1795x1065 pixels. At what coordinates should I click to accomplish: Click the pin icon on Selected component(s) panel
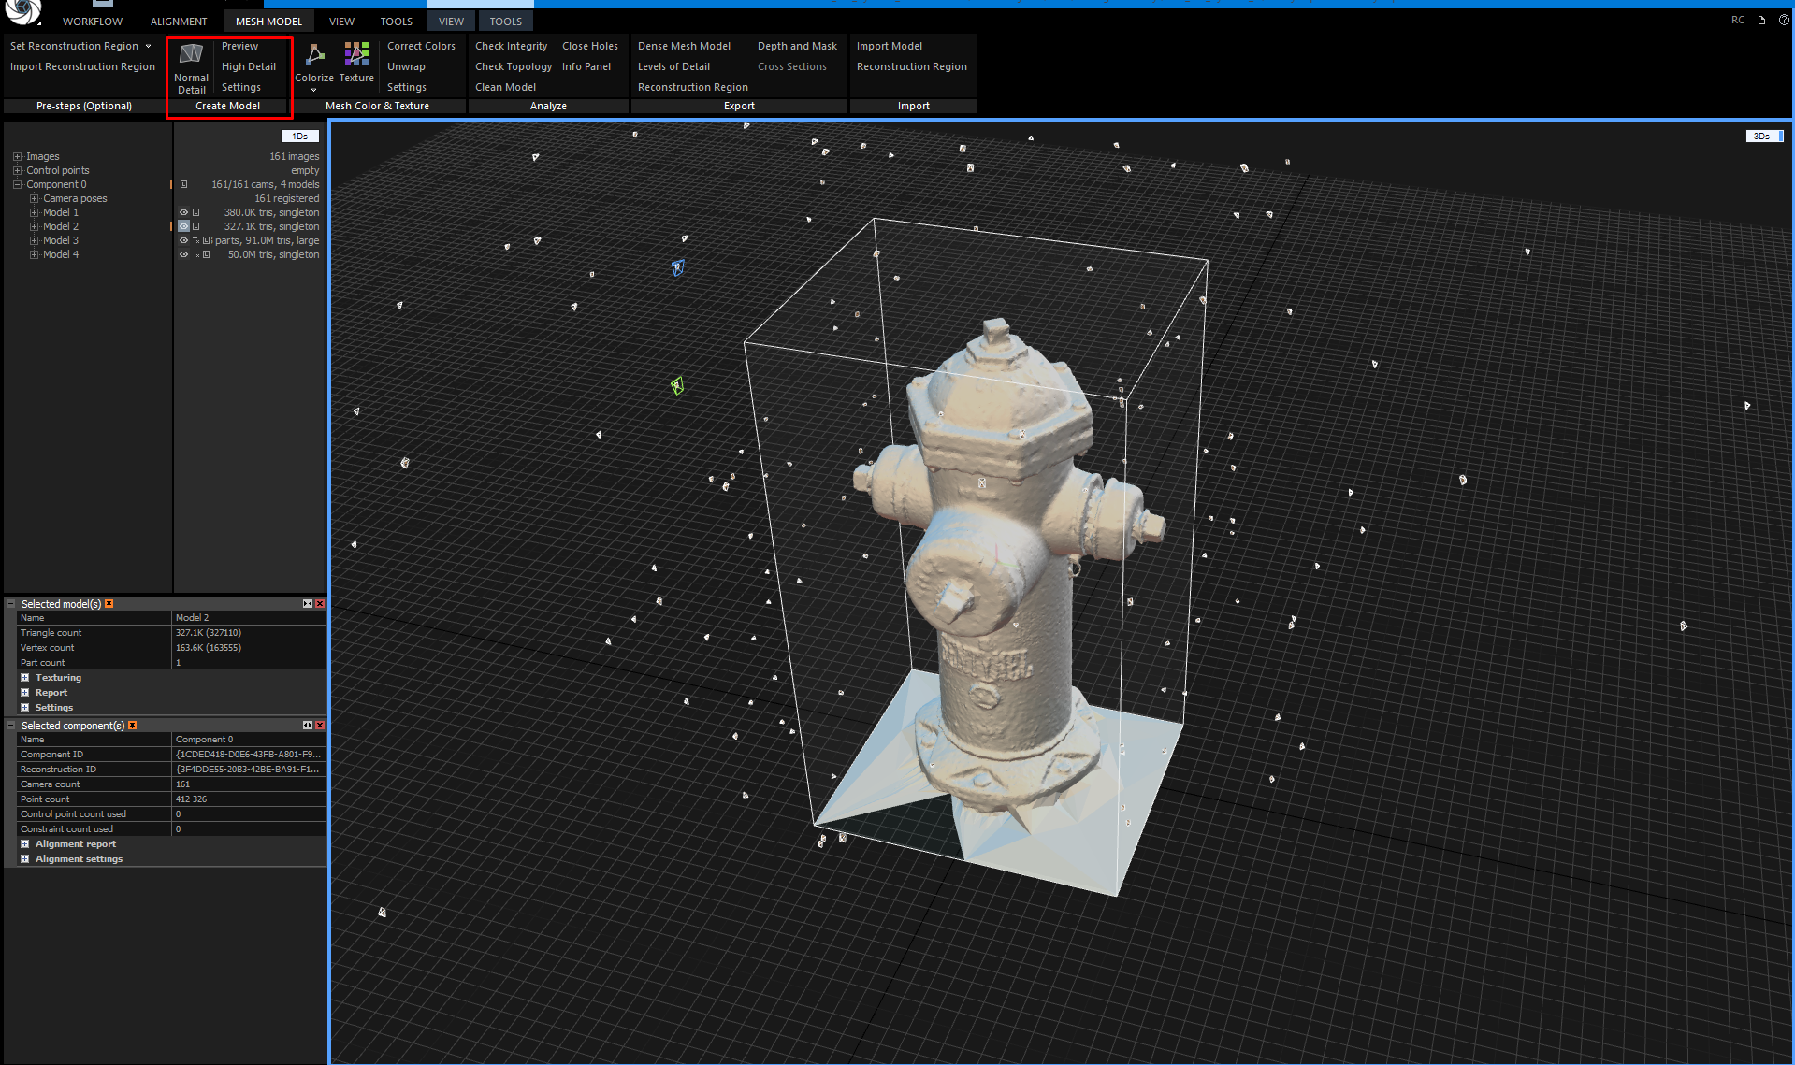[133, 726]
